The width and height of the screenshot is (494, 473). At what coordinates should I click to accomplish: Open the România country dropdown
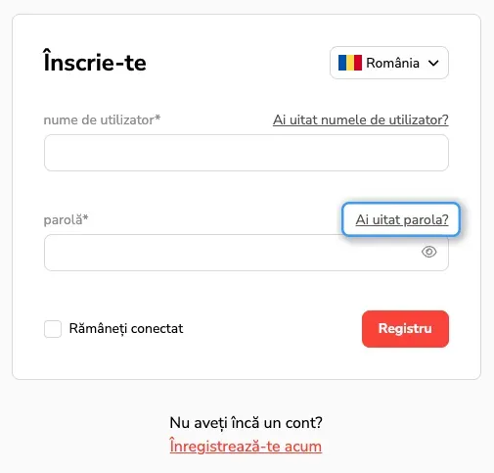click(389, 63)
